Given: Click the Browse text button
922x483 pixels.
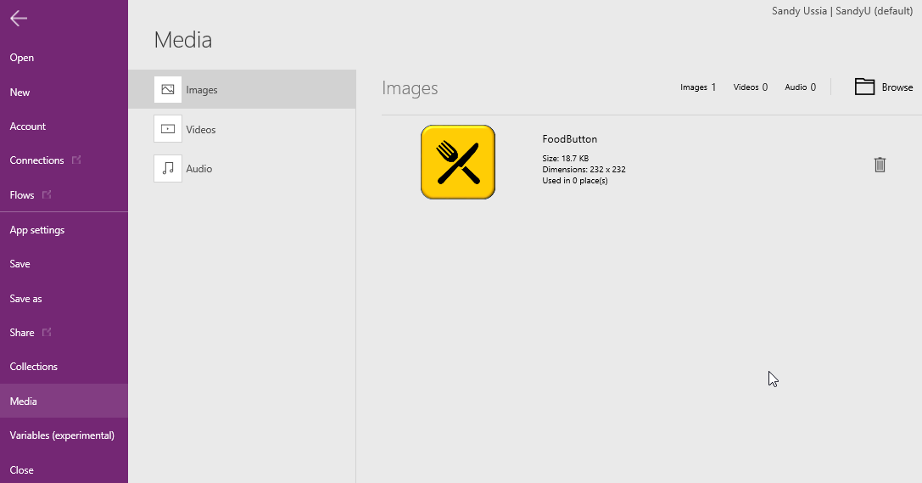Looking at the screenshot, I should click(897, 87).
